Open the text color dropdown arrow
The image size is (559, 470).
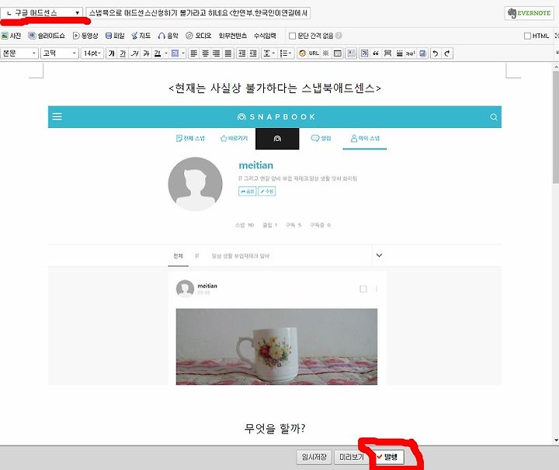coord(166,54)
